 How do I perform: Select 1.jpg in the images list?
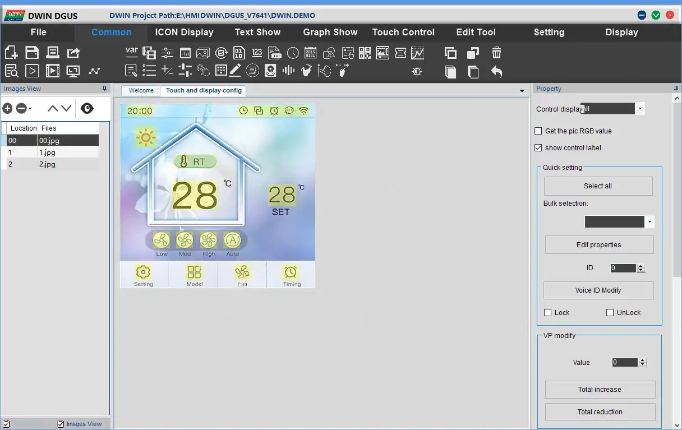[47, 152]
